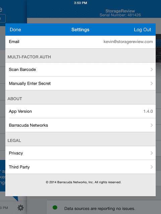
Task: Open the Scan Barcode option
Action: [x=80, y=70]
